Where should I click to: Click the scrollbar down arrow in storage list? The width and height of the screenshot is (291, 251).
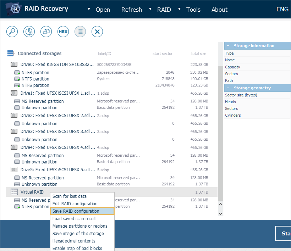click(220, 213)
